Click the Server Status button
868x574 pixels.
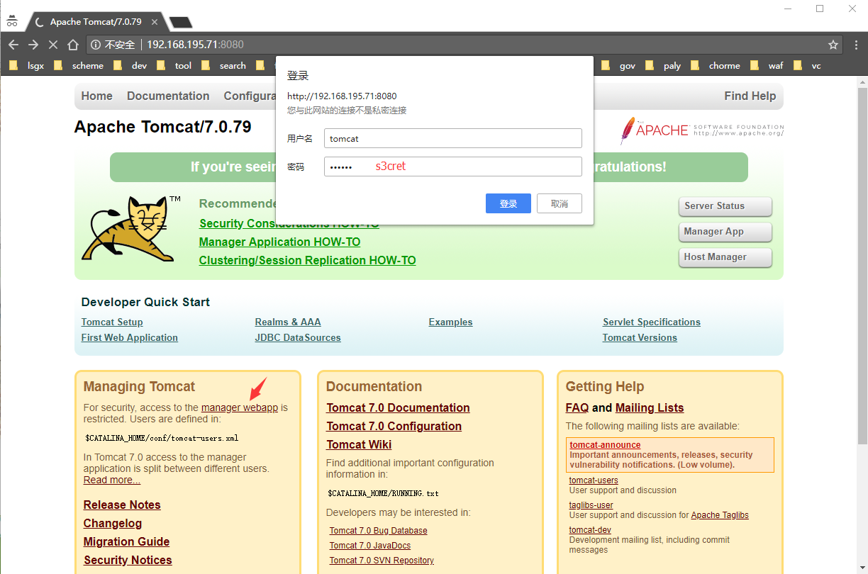click(x=725, y=206)
